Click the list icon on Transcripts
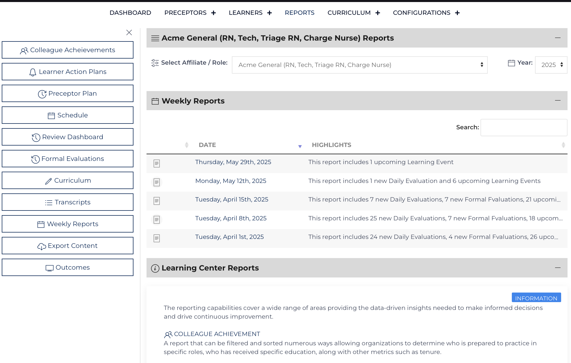The height and width of the screenshot is (363, 571). pos(49,202)
